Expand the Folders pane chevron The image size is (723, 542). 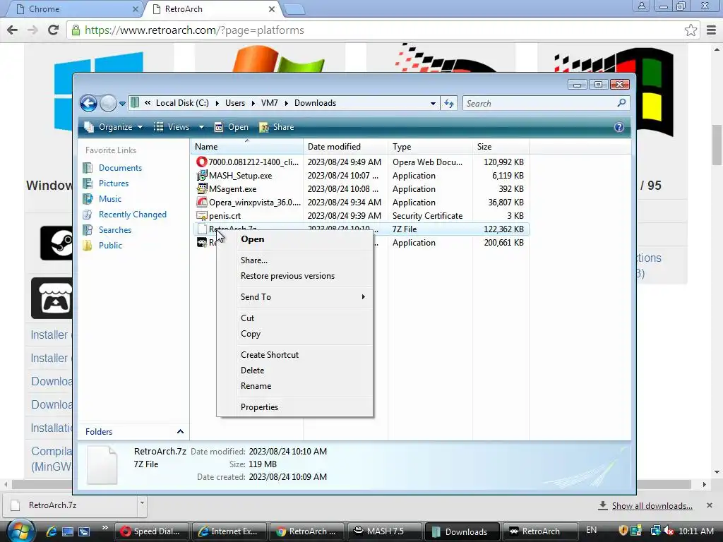point(180,431)
